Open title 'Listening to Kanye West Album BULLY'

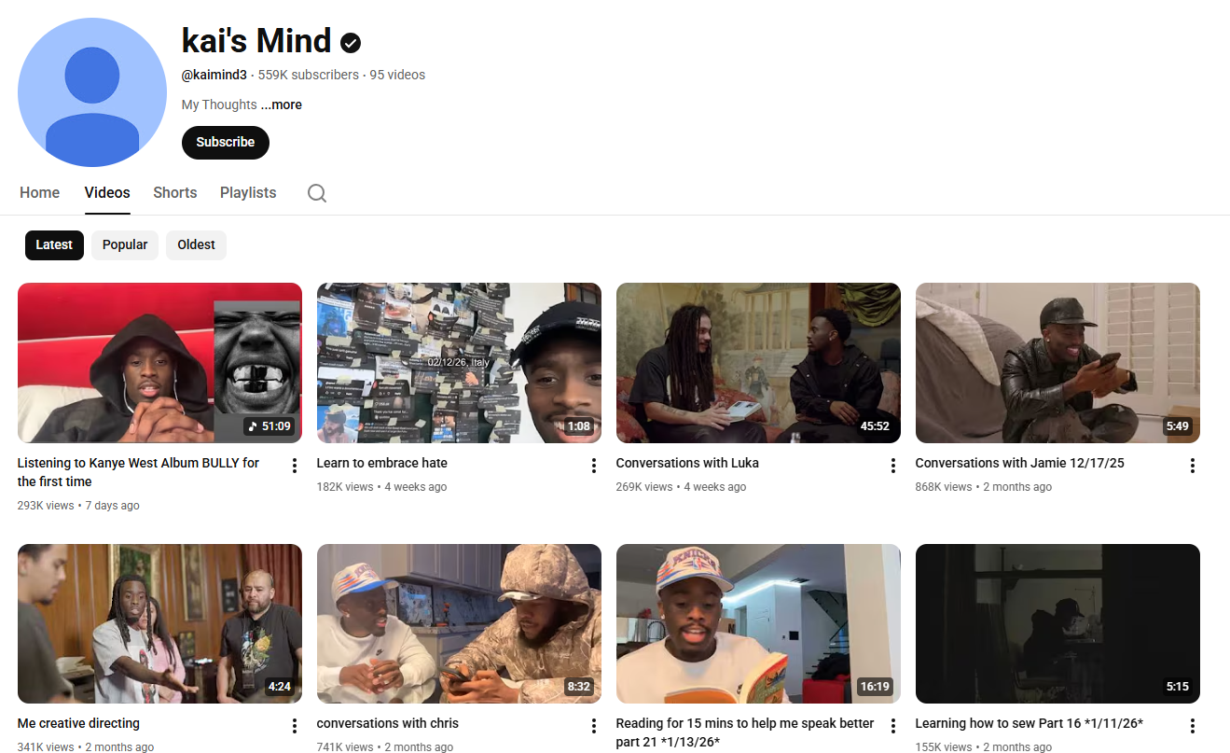point(139,472)
